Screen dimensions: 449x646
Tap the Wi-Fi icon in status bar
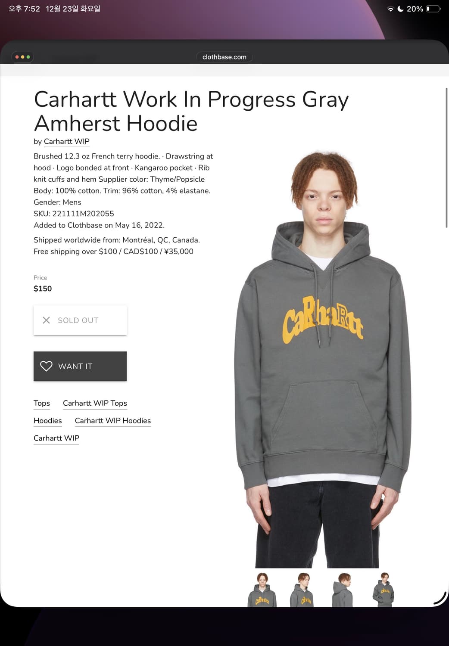click(390, 9)
